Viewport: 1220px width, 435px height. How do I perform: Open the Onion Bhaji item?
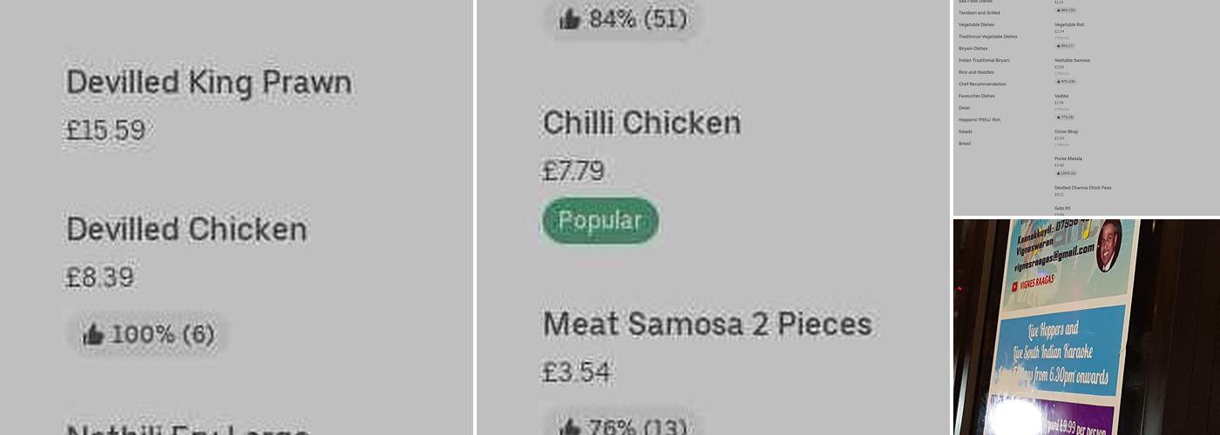1066,131
